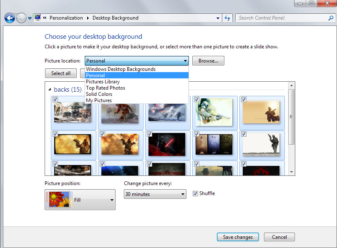Uncheck the battle city scene wallpaper checkbox
This screenshot has width=337, height=248.
pyautogui.click(x=55, y=100)
